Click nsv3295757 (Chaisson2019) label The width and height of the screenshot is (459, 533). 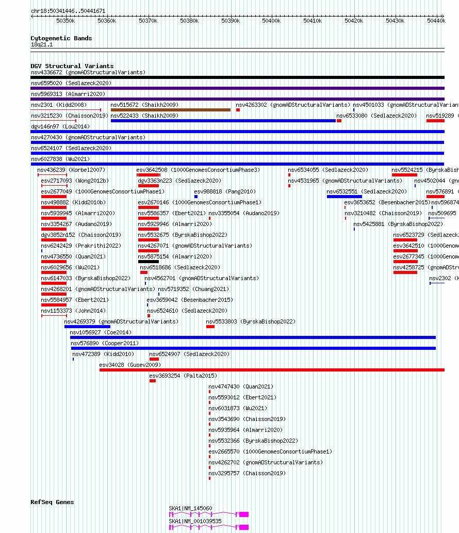tap(247, 474)
